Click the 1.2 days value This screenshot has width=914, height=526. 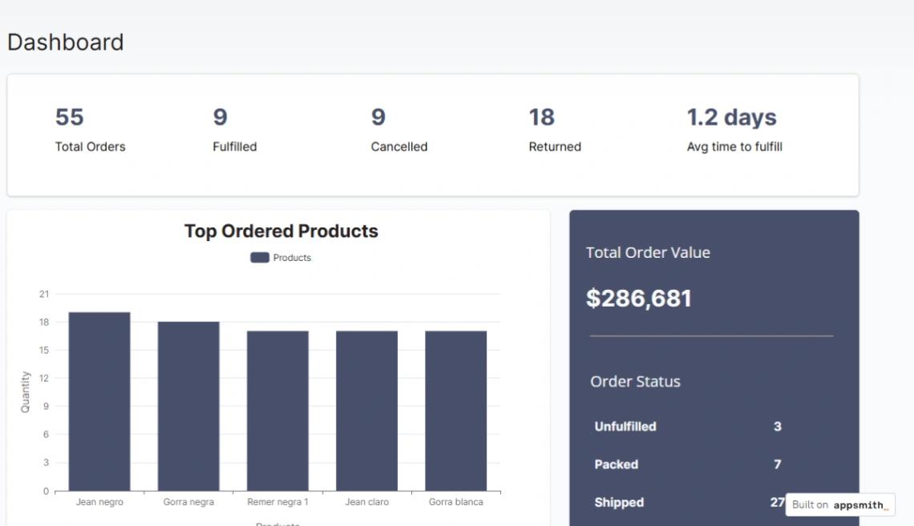click(731, 118)
